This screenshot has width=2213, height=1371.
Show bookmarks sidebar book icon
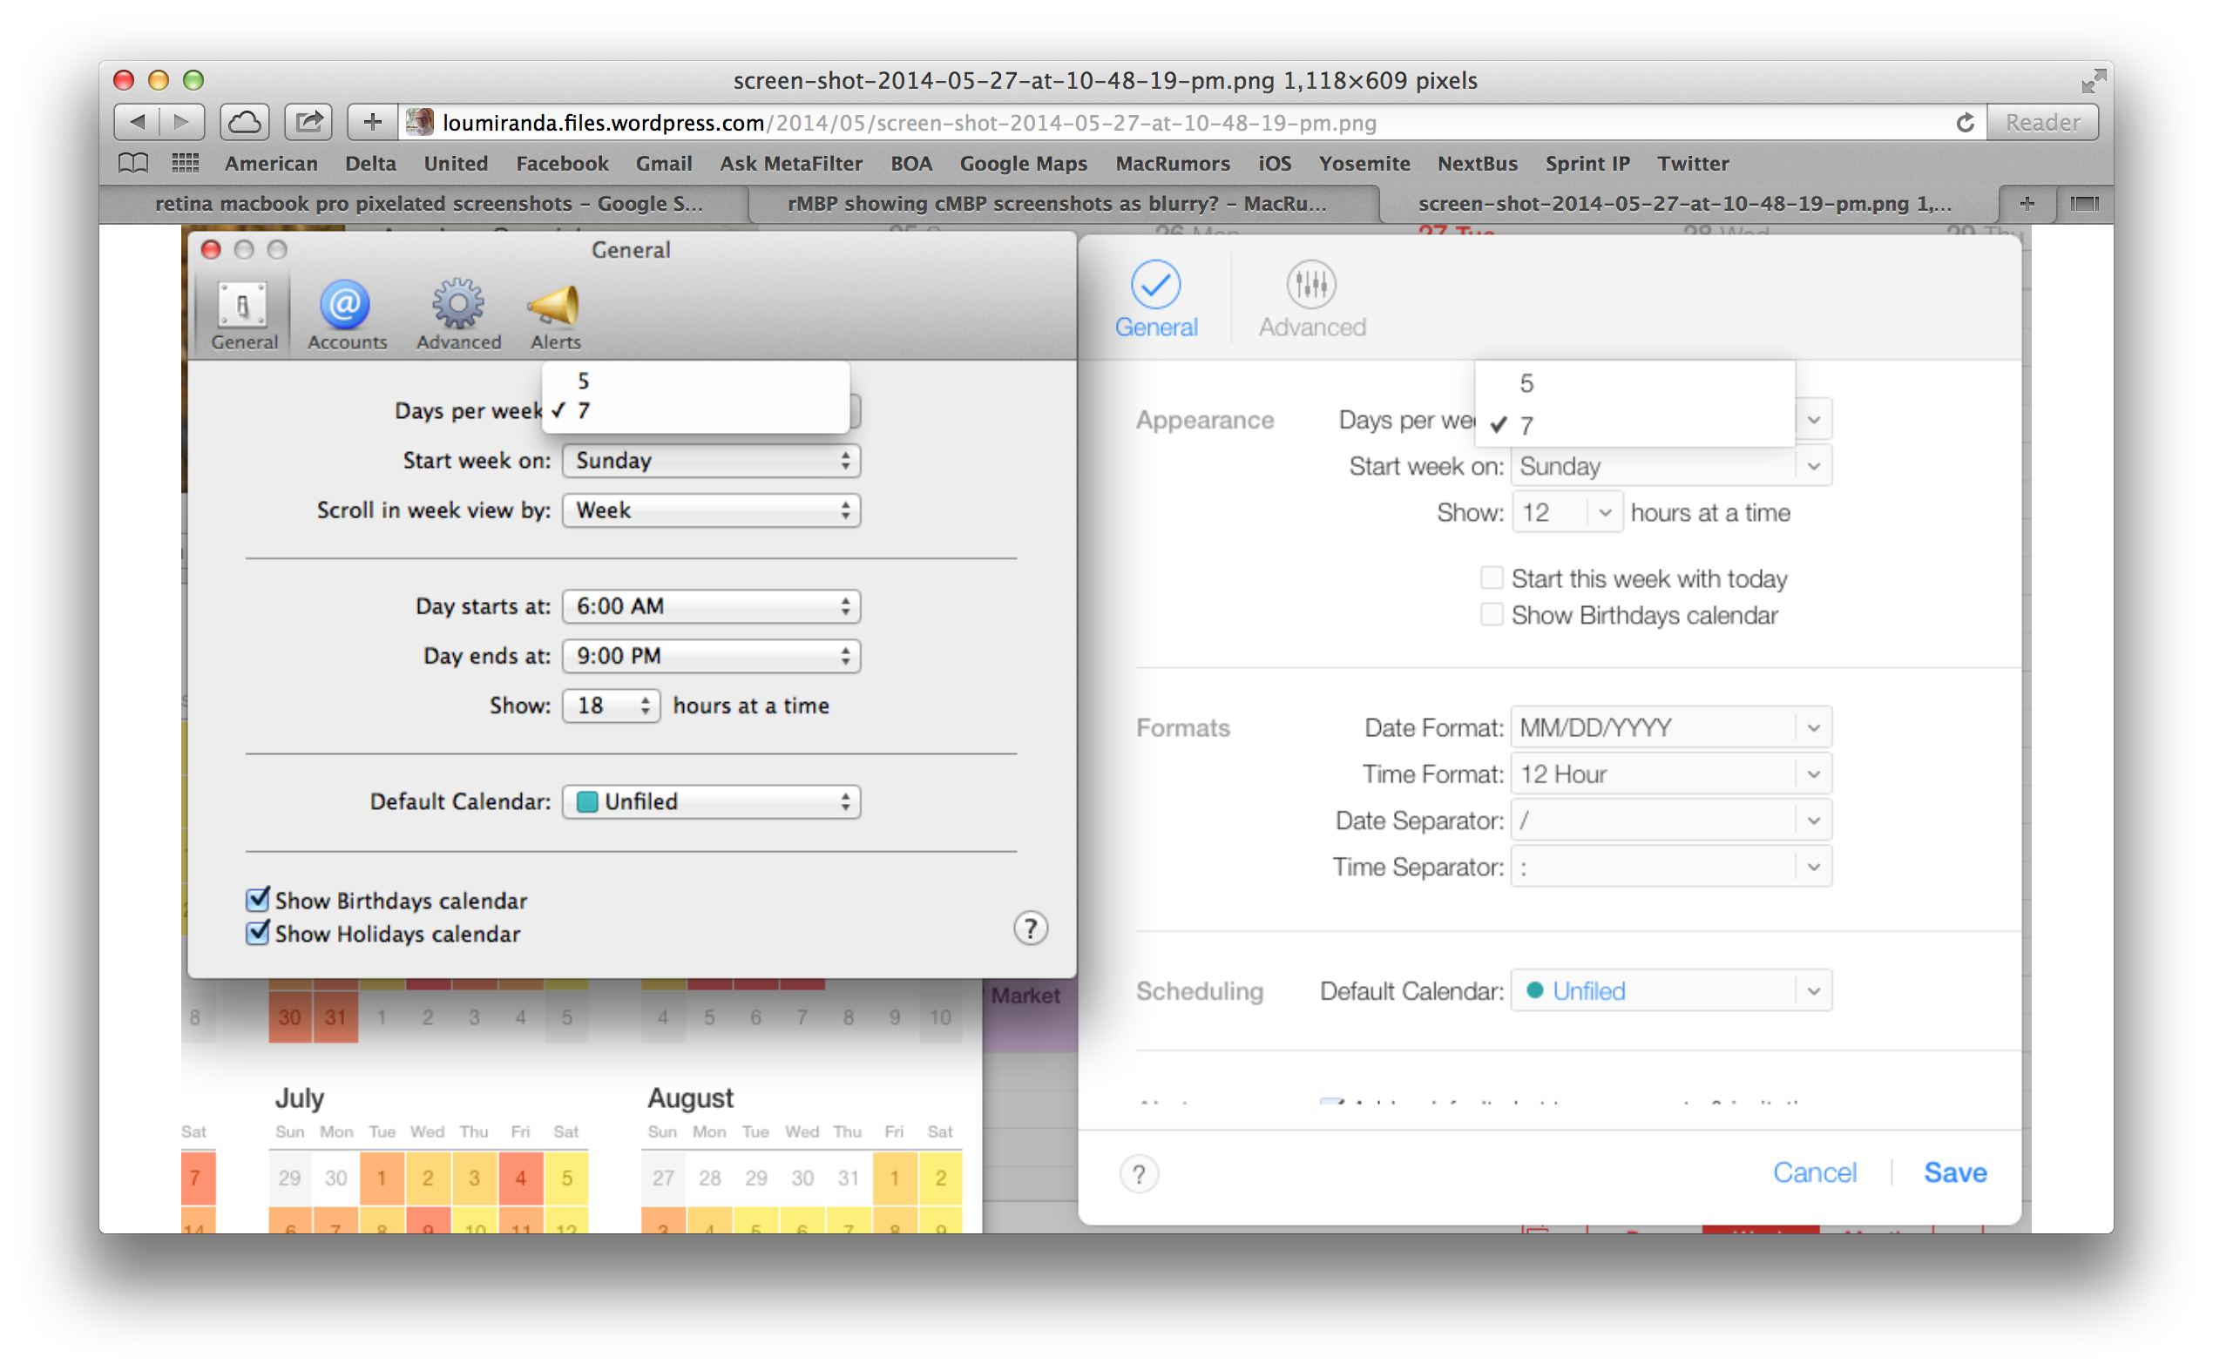tap(133, 163)
